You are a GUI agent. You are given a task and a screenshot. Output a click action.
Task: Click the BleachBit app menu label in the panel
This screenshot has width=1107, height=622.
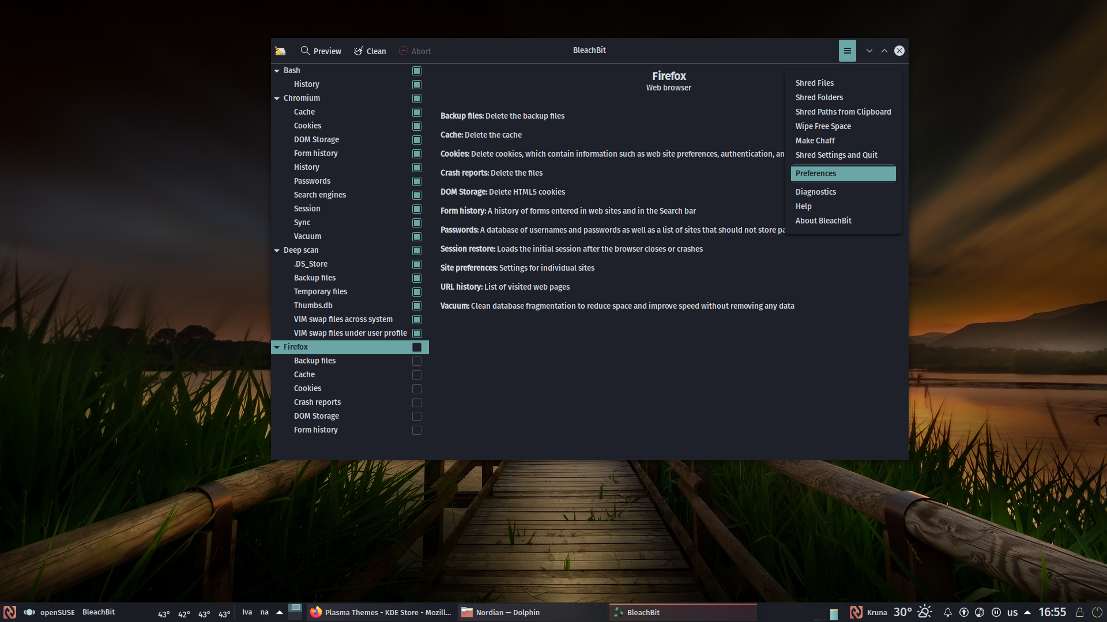tap(99, 612)
